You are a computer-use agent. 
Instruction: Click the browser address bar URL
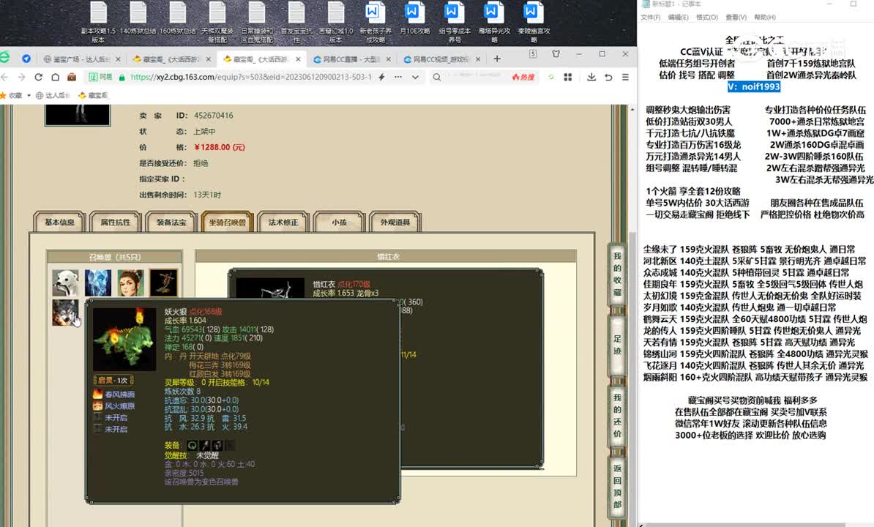pyautogui.click(x=249, y=77)
